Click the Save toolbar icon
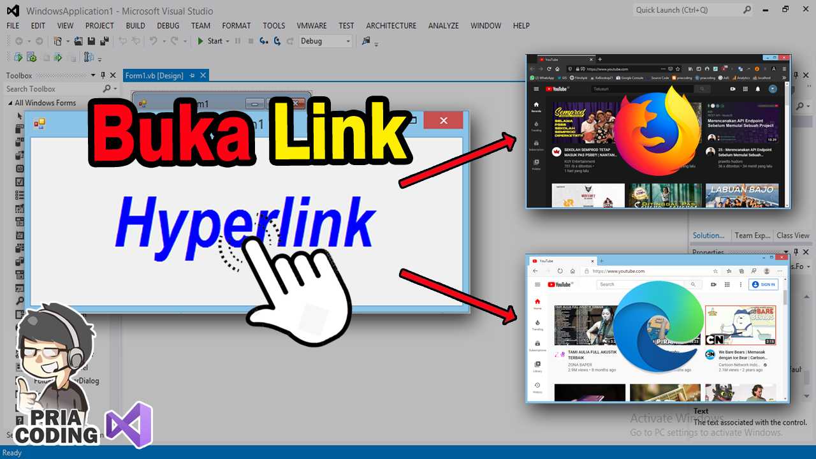Viewport: 816px width, 459px height. pyautogui.click(x=91, y=41)
